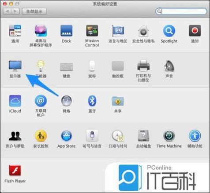Open 辅助功能 (Accessibility) icon
The width and height of the screenshot is (210, 193).
[x=195, y=136]
